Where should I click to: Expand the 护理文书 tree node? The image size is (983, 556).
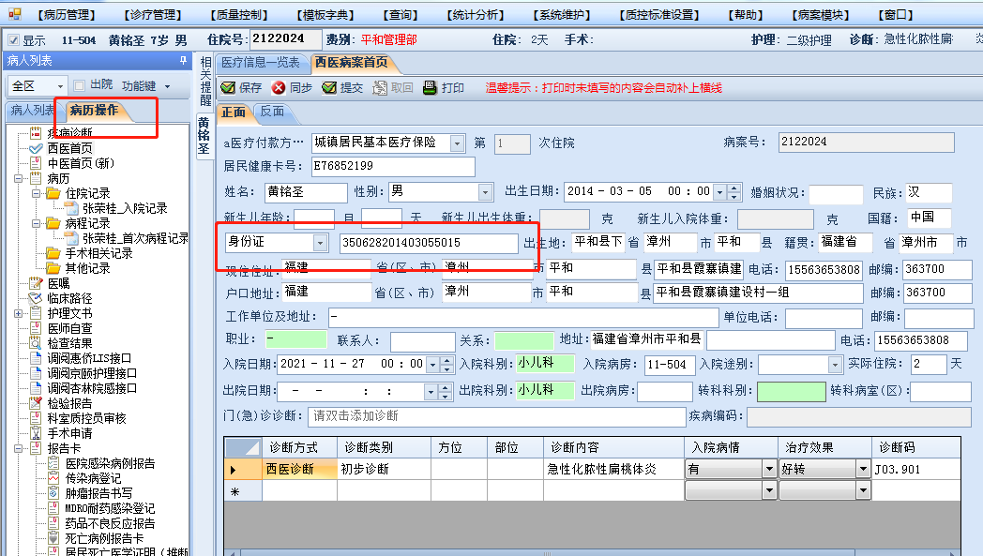pos(18,313)
